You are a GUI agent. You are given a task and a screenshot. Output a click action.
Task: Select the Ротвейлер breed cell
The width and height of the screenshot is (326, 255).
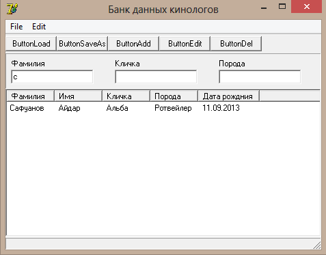(x=173, y=108)
